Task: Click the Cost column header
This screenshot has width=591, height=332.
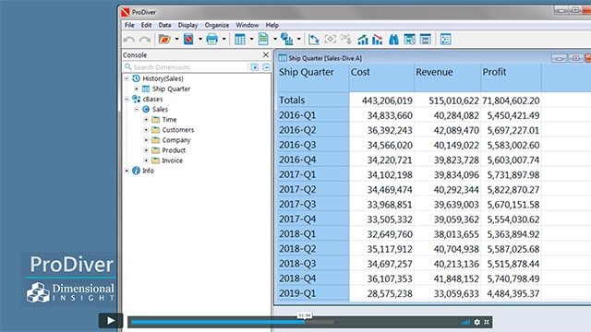Action: tap(381, 77)
